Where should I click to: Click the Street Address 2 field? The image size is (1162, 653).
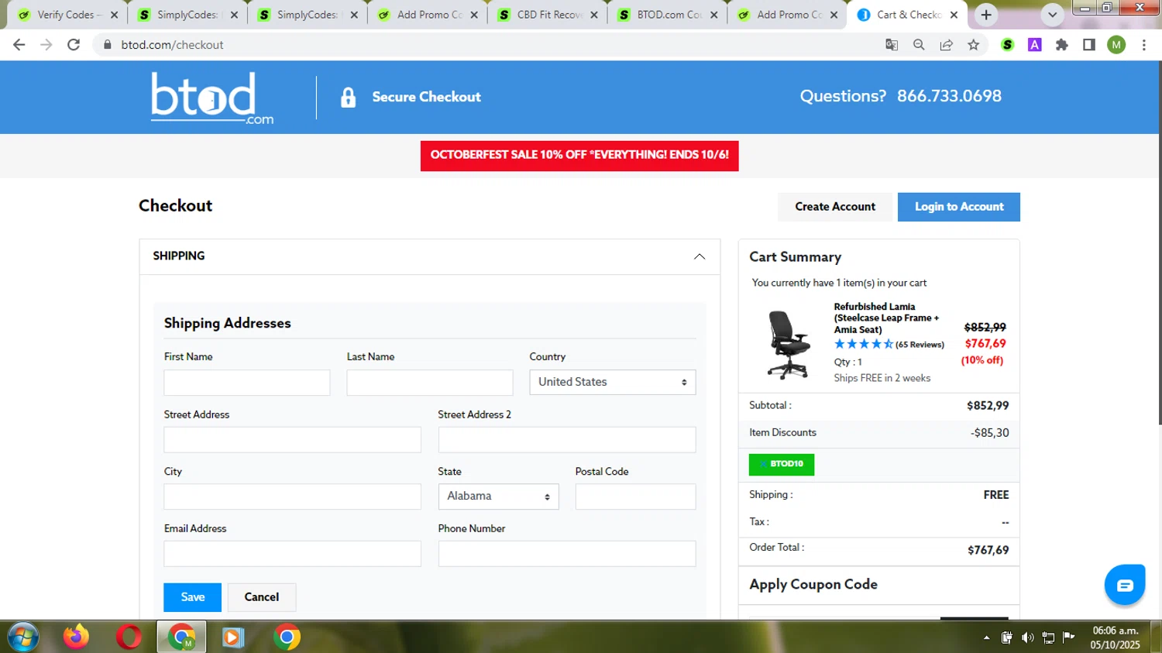point(567,440)
